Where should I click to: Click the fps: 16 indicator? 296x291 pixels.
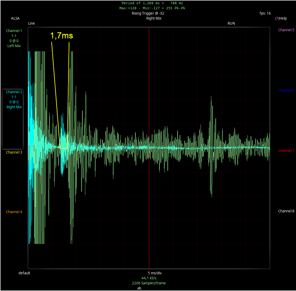click(x=265, y=14)
